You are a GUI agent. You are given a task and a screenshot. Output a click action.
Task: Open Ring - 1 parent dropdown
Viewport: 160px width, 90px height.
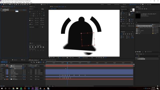click(x=40, y=70)
